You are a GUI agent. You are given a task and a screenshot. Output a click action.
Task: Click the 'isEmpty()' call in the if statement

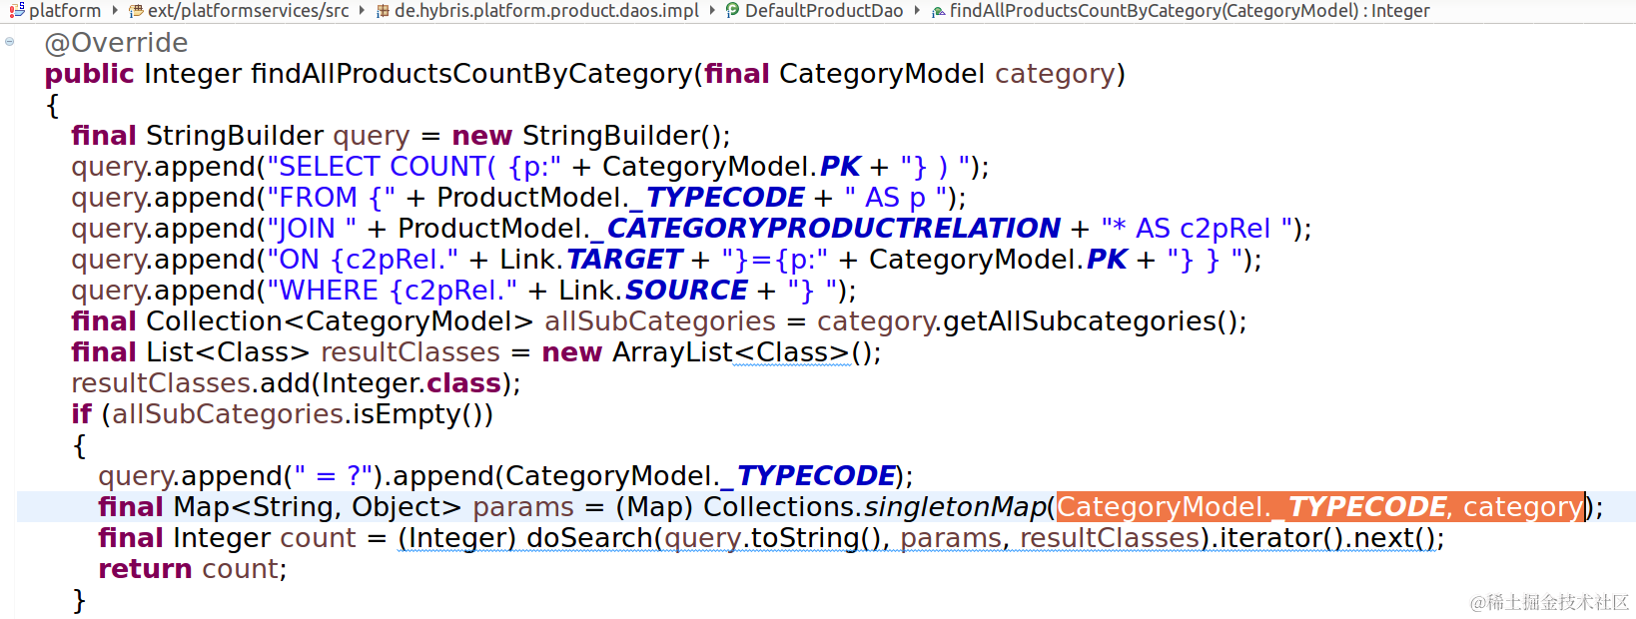pos(418,414)
